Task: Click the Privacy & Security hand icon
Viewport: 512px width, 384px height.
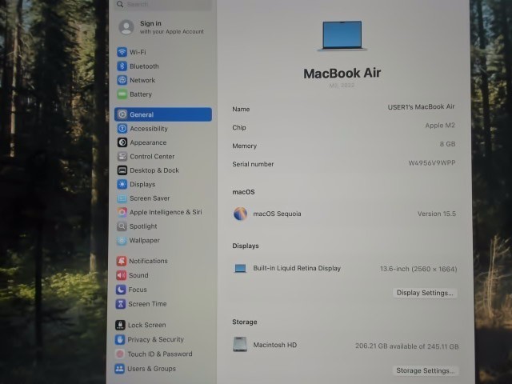Action: pyautogui.click(x=120, y=339)
